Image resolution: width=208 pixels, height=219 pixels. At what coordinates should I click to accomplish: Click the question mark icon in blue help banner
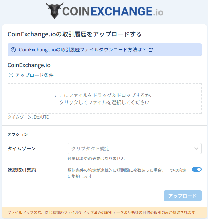[x=13, y=50]
